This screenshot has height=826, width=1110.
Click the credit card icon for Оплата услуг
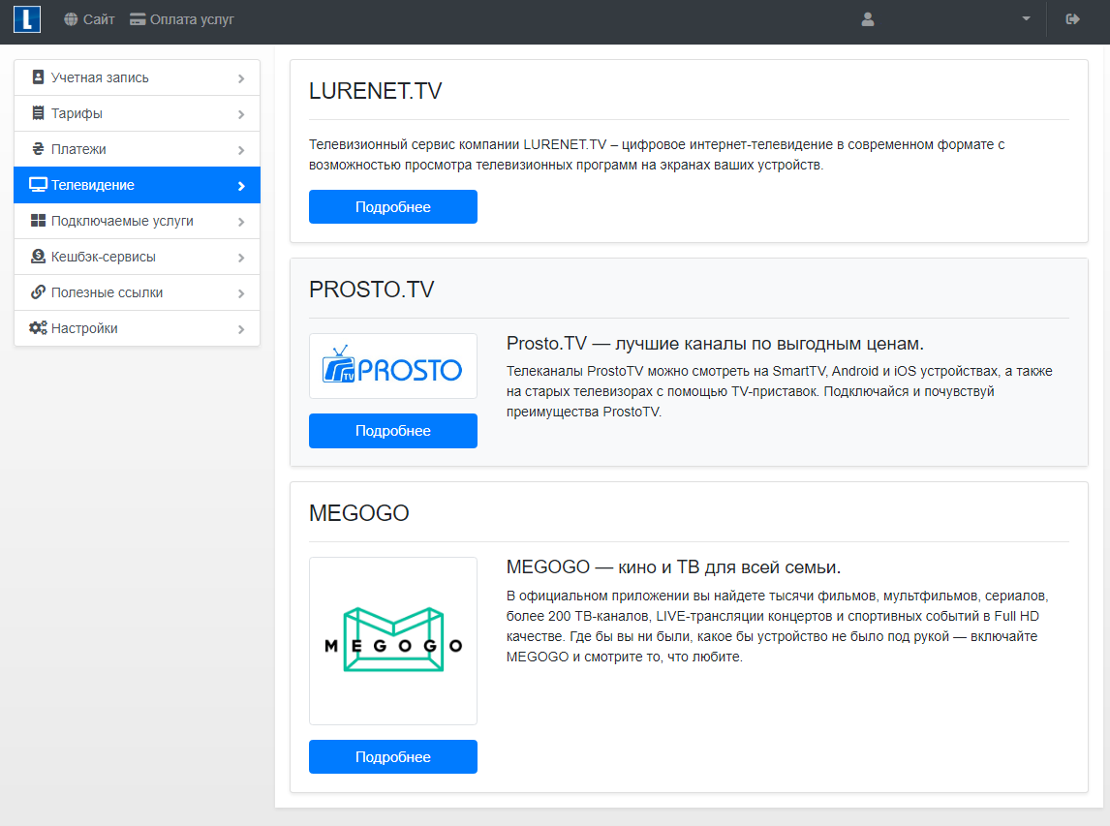(138, 19)
